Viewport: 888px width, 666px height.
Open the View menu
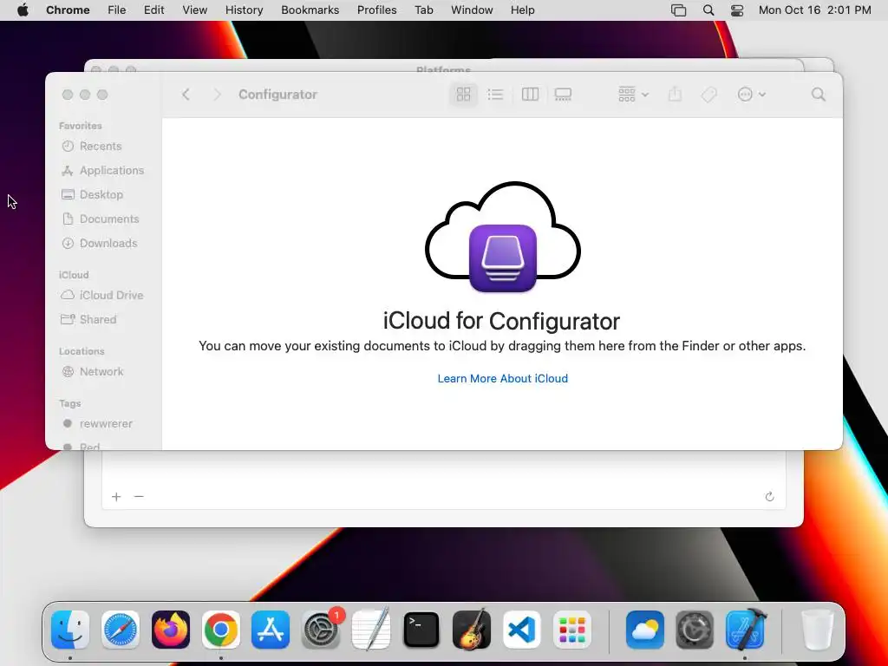(195, 10)
